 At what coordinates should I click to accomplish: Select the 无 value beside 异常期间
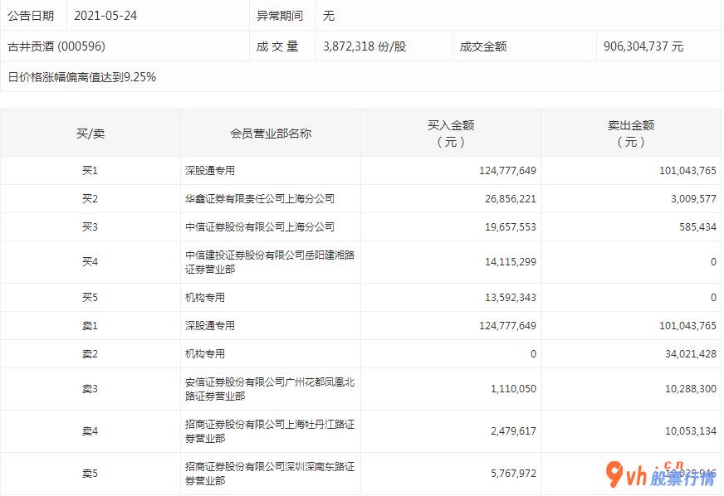coord(329,16)
